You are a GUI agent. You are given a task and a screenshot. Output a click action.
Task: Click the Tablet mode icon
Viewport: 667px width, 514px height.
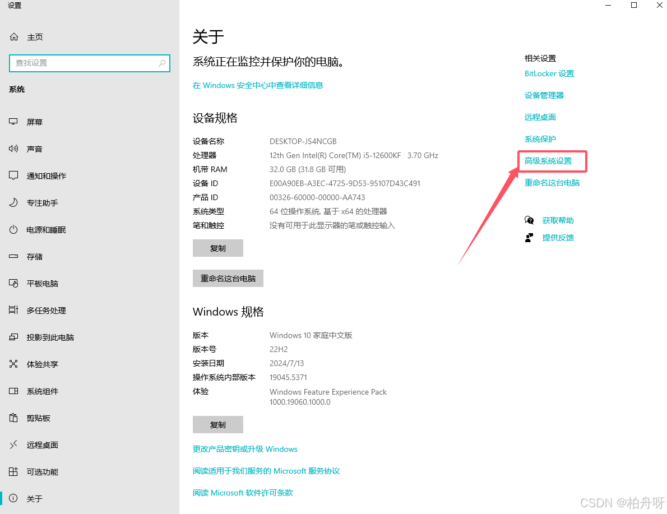click(x=13, y=283)
